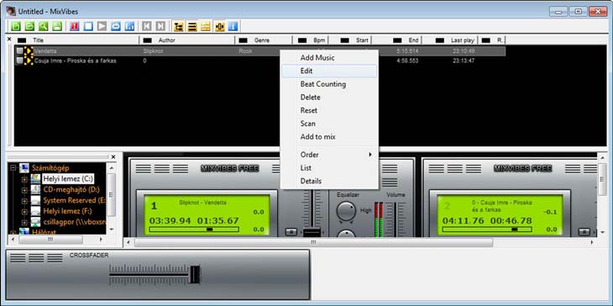Click the yellow play icon beside Vendetta
Screen dimensions: 613x306
tap(29, 51)
